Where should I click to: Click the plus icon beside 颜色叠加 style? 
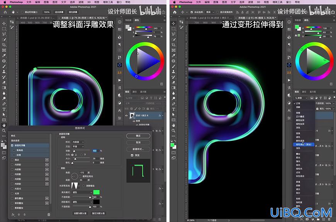point(47,198)
